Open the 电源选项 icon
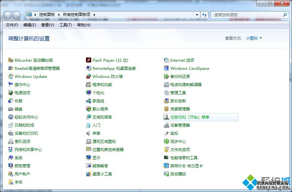The image size is (292, 192). 11,93
